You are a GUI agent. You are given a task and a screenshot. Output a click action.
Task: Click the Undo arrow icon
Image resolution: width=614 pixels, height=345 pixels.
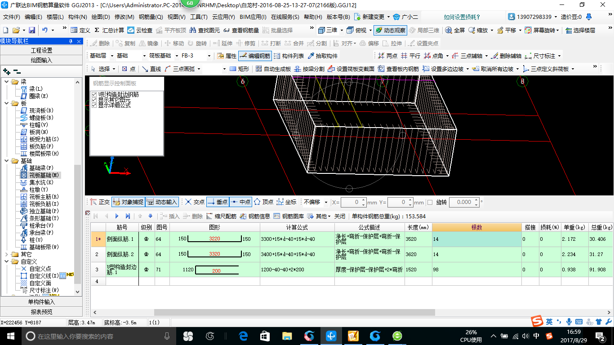(x=45, y=30)
